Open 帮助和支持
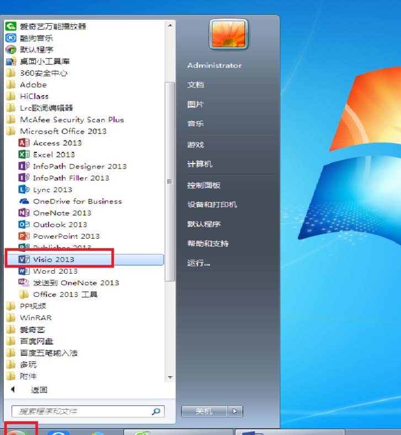Screen dimensions: 401x435 (208, 243)
